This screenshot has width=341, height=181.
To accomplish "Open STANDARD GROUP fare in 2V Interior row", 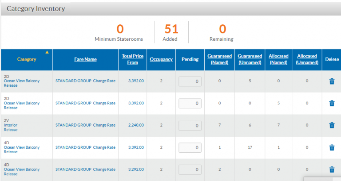I will [73, 125].
